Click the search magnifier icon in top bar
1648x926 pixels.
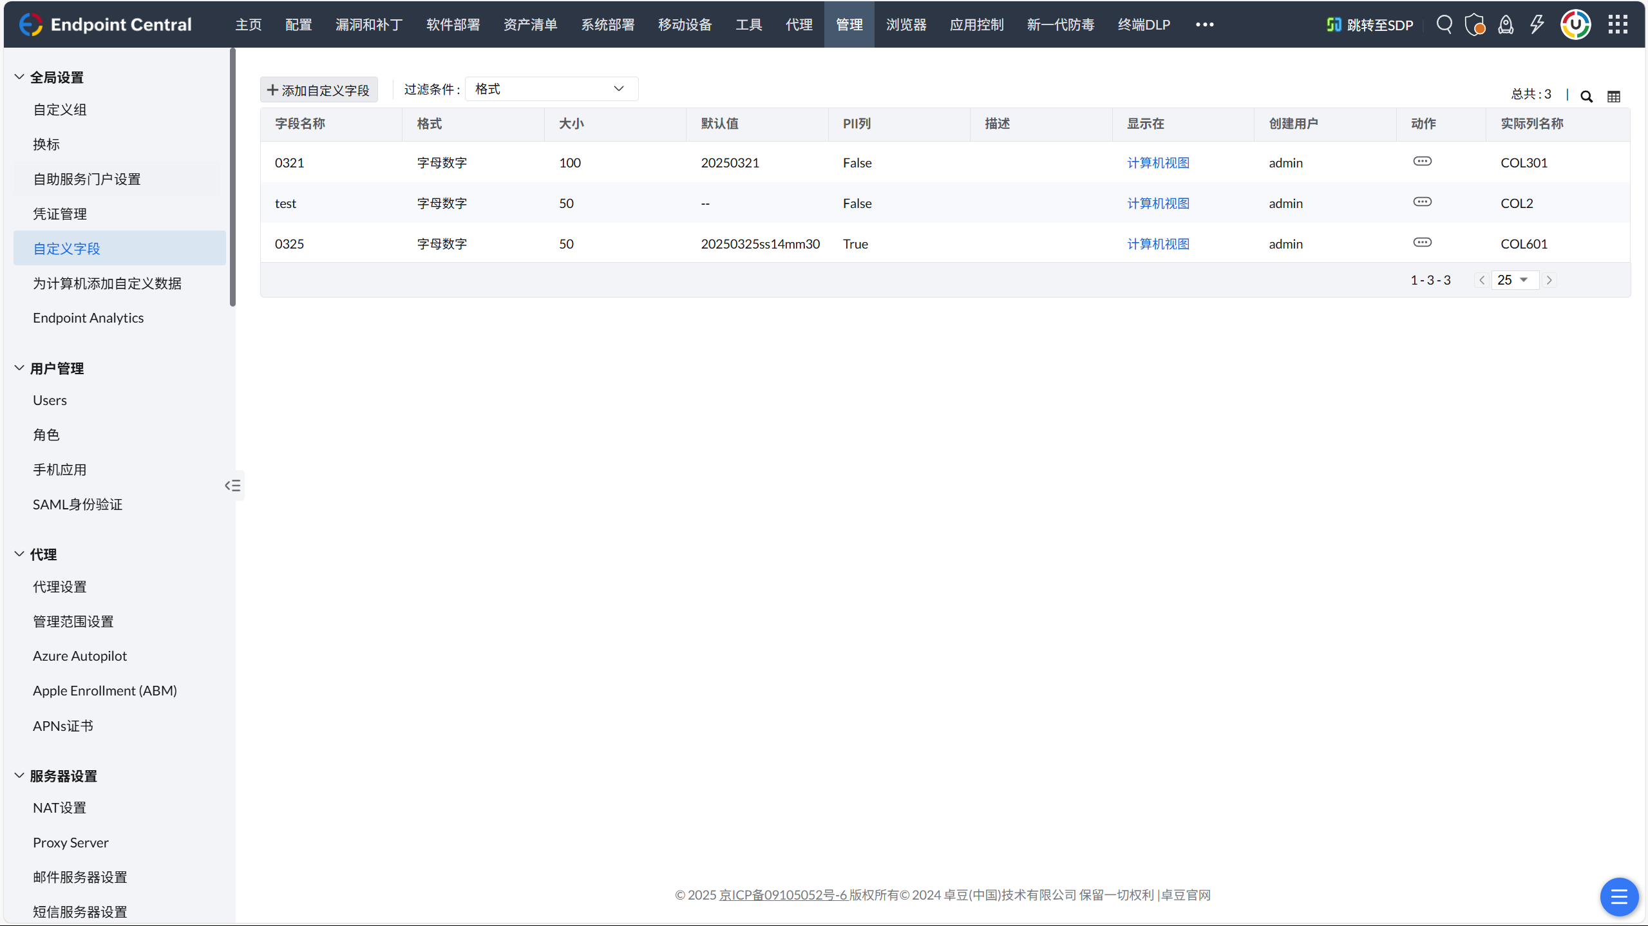(1444, 24)
